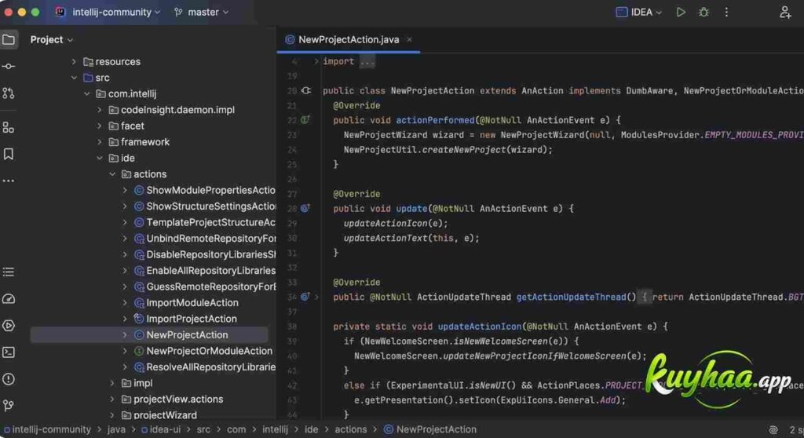Open the more actions vertical dots menu
This screenshot has height=438, width=804.
[726, 12]
